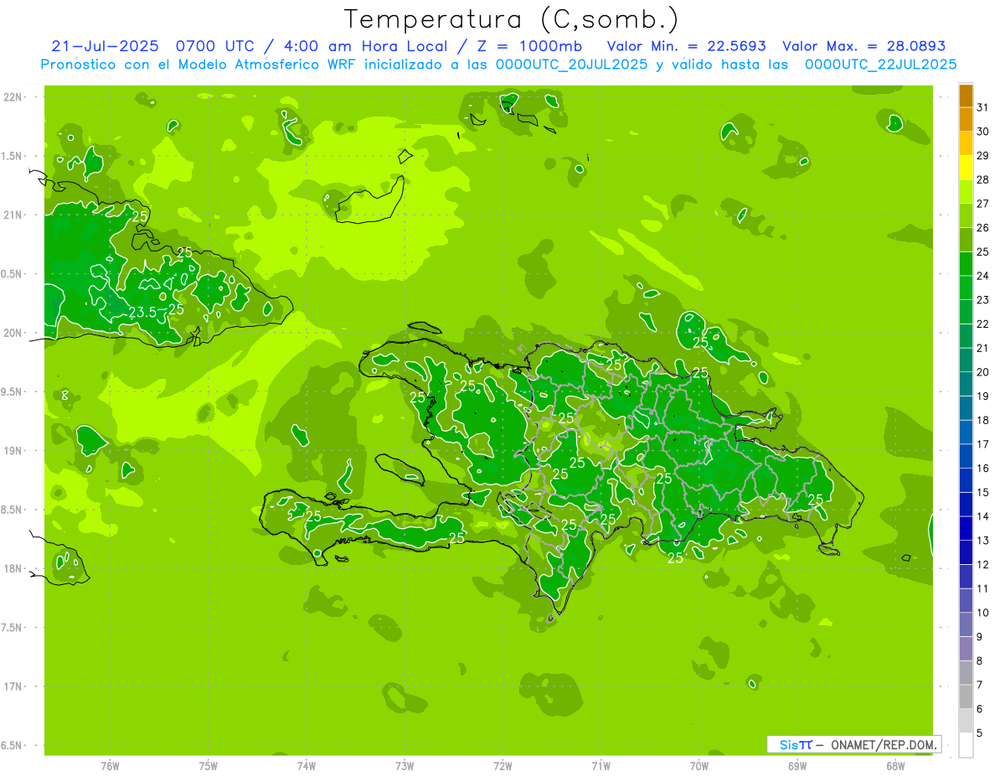Select the "8" value on color scale

(980, 661)
